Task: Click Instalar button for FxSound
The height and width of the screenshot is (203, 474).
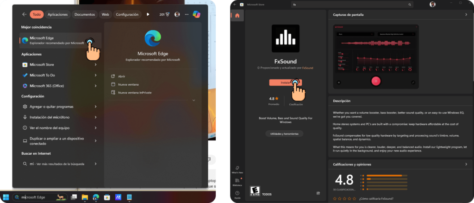Action: coord(285,82)
